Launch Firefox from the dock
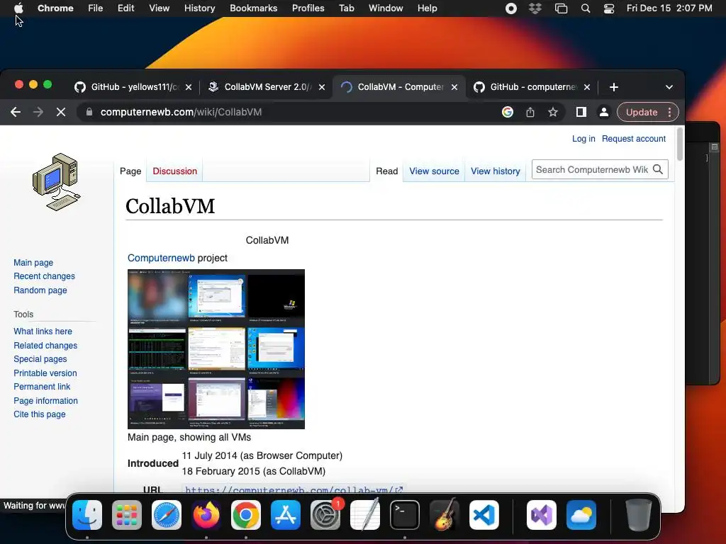Viewport: 726px width, 544px height. coord(206,515)
